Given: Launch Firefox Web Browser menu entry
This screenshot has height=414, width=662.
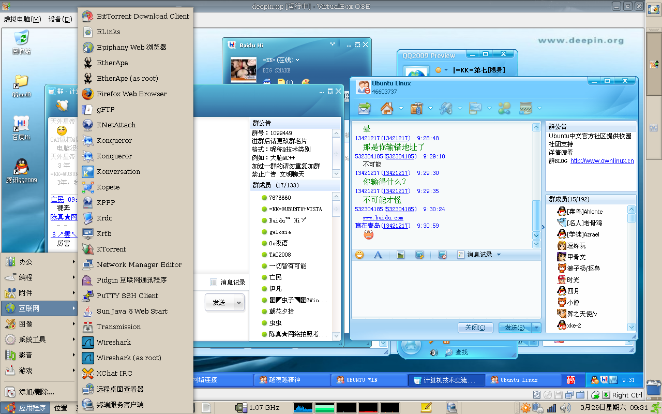Looking at the screenshot, I should (x=136, y=94).
